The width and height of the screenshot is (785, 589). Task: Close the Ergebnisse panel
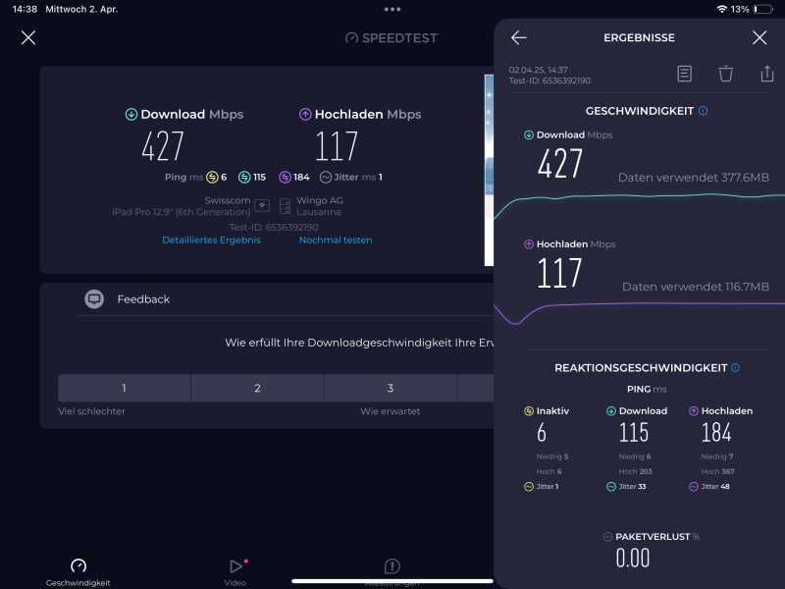(759, 37)
